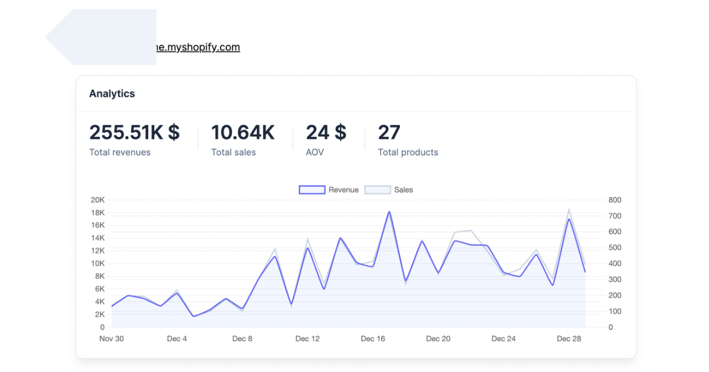Select the Dec 4 date tick
The image size is (709, 372).
point(177,339)
